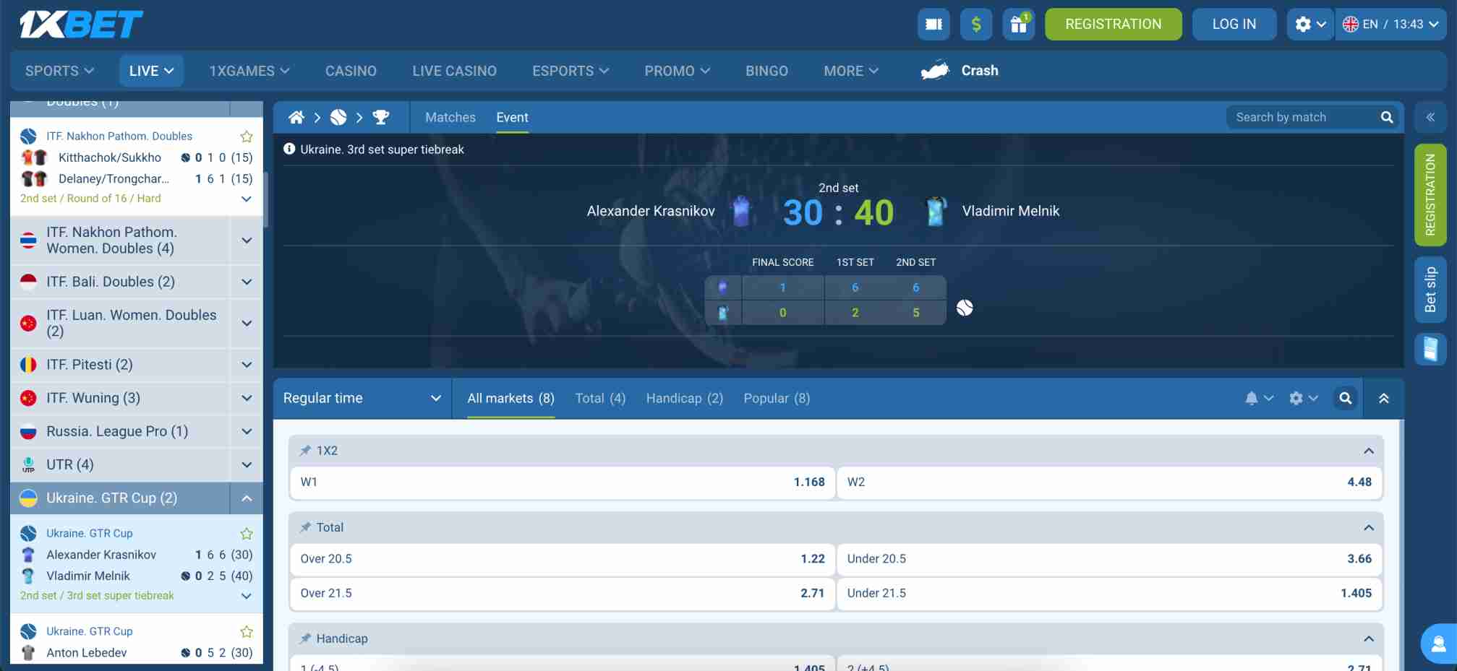Expand Russia League Pro section
The width and height of the screenshot is (1457, 671).
click(x=247, y=431)
